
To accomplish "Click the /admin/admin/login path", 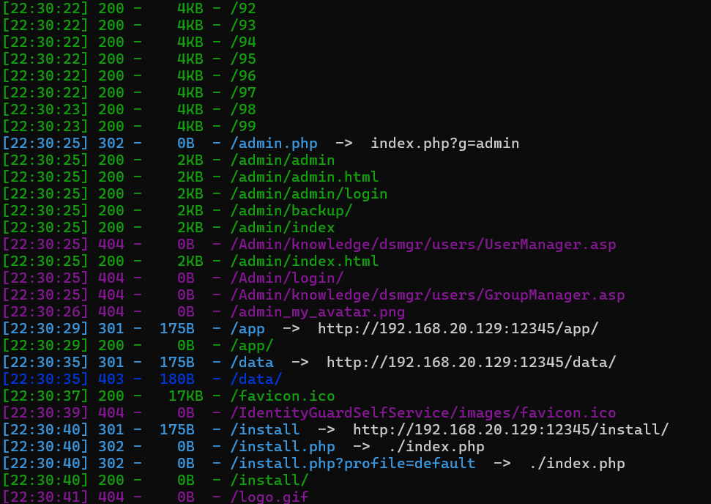I will tap(309, 193).
